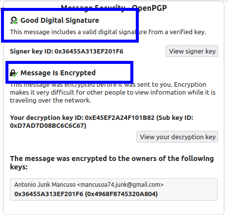Select the Good Digital Signature heading
Screen dimensions: 228x215
[59, 20]
